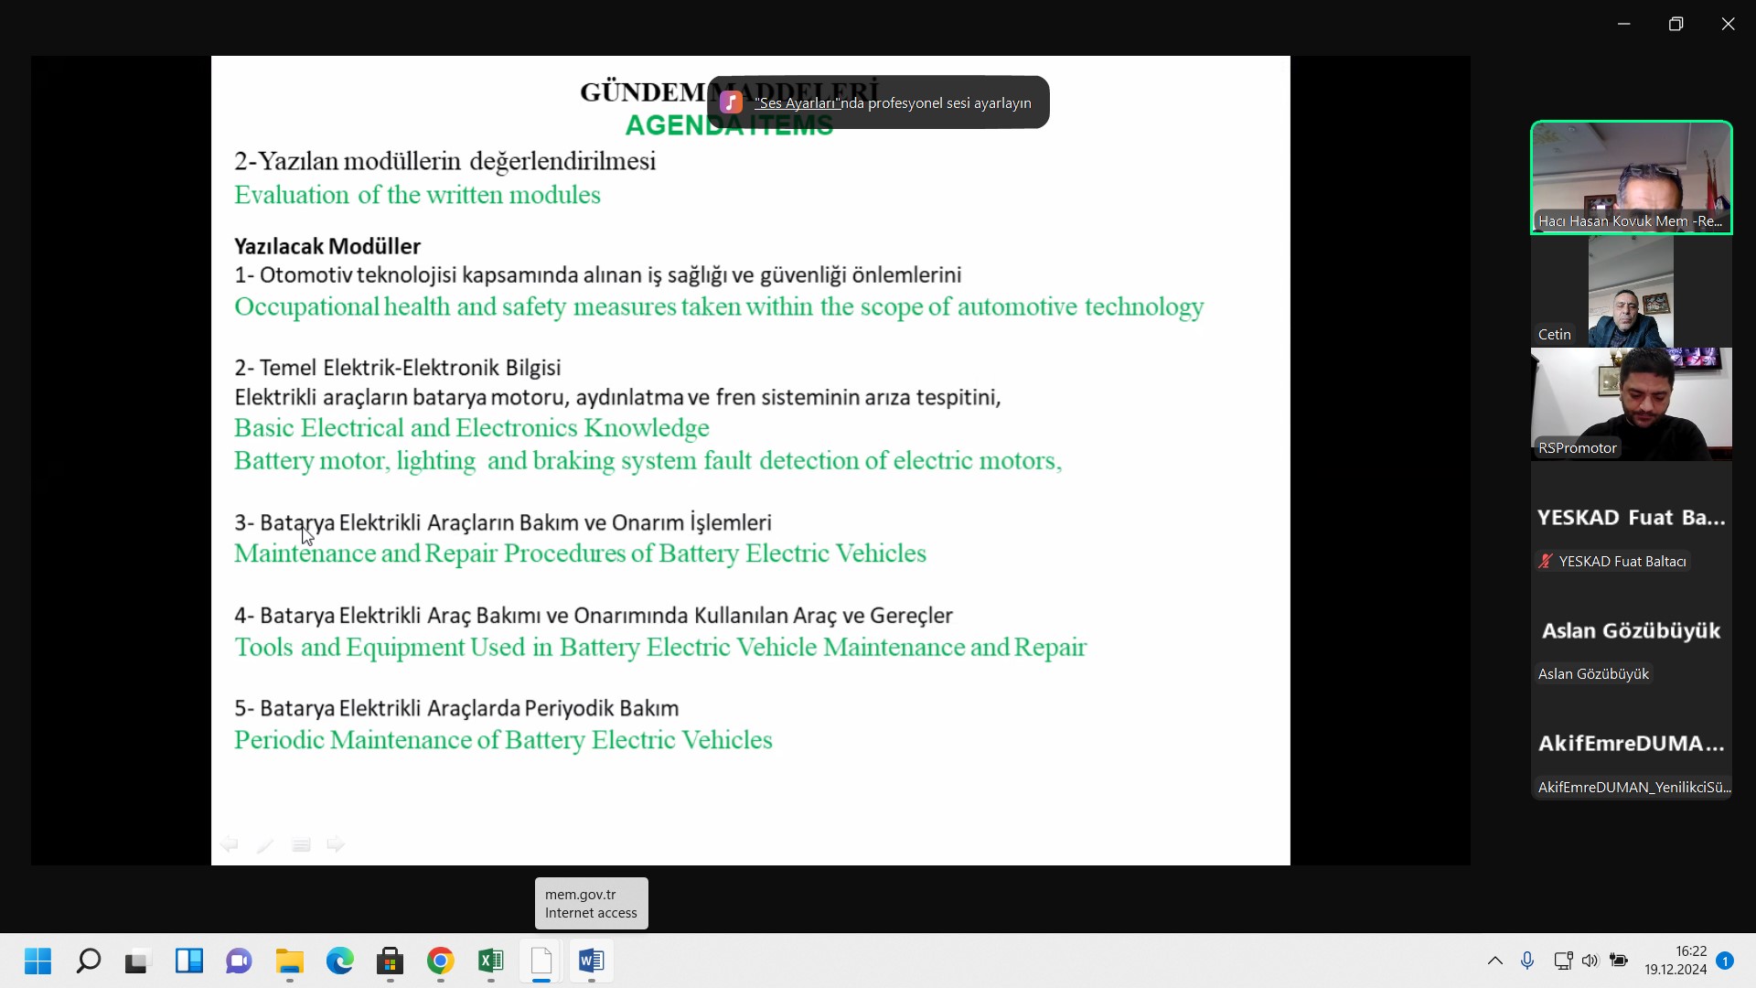Open Microsoft Edge from the taskbar
The height and width of the screenshot is (988, 1756).
(340, 961)
